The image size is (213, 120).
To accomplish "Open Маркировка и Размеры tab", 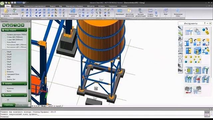I will [74, 6].
